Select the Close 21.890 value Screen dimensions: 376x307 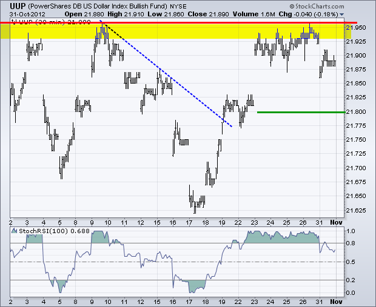tap(208, 14)
